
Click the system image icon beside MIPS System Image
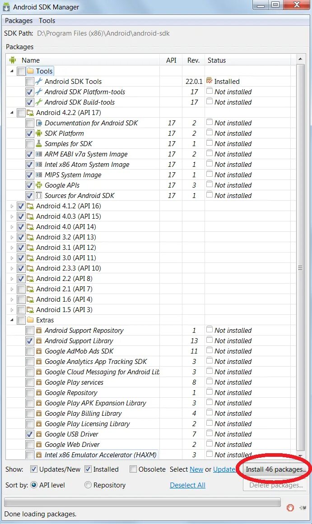pyautogui.click(x=39, y=175)
